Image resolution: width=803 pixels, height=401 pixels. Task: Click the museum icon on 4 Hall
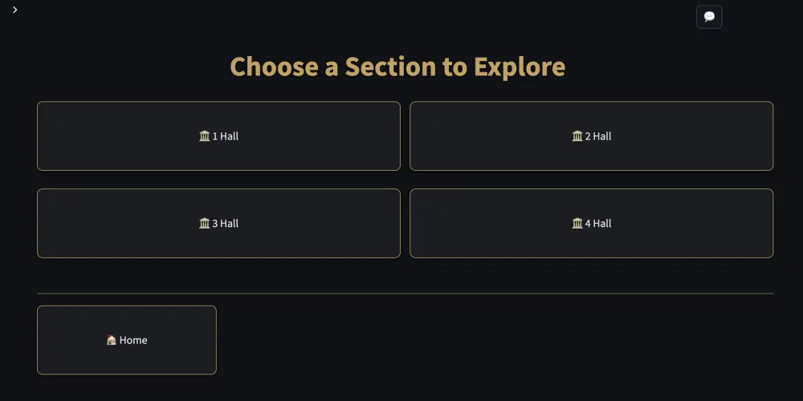(x=577, y=224)
